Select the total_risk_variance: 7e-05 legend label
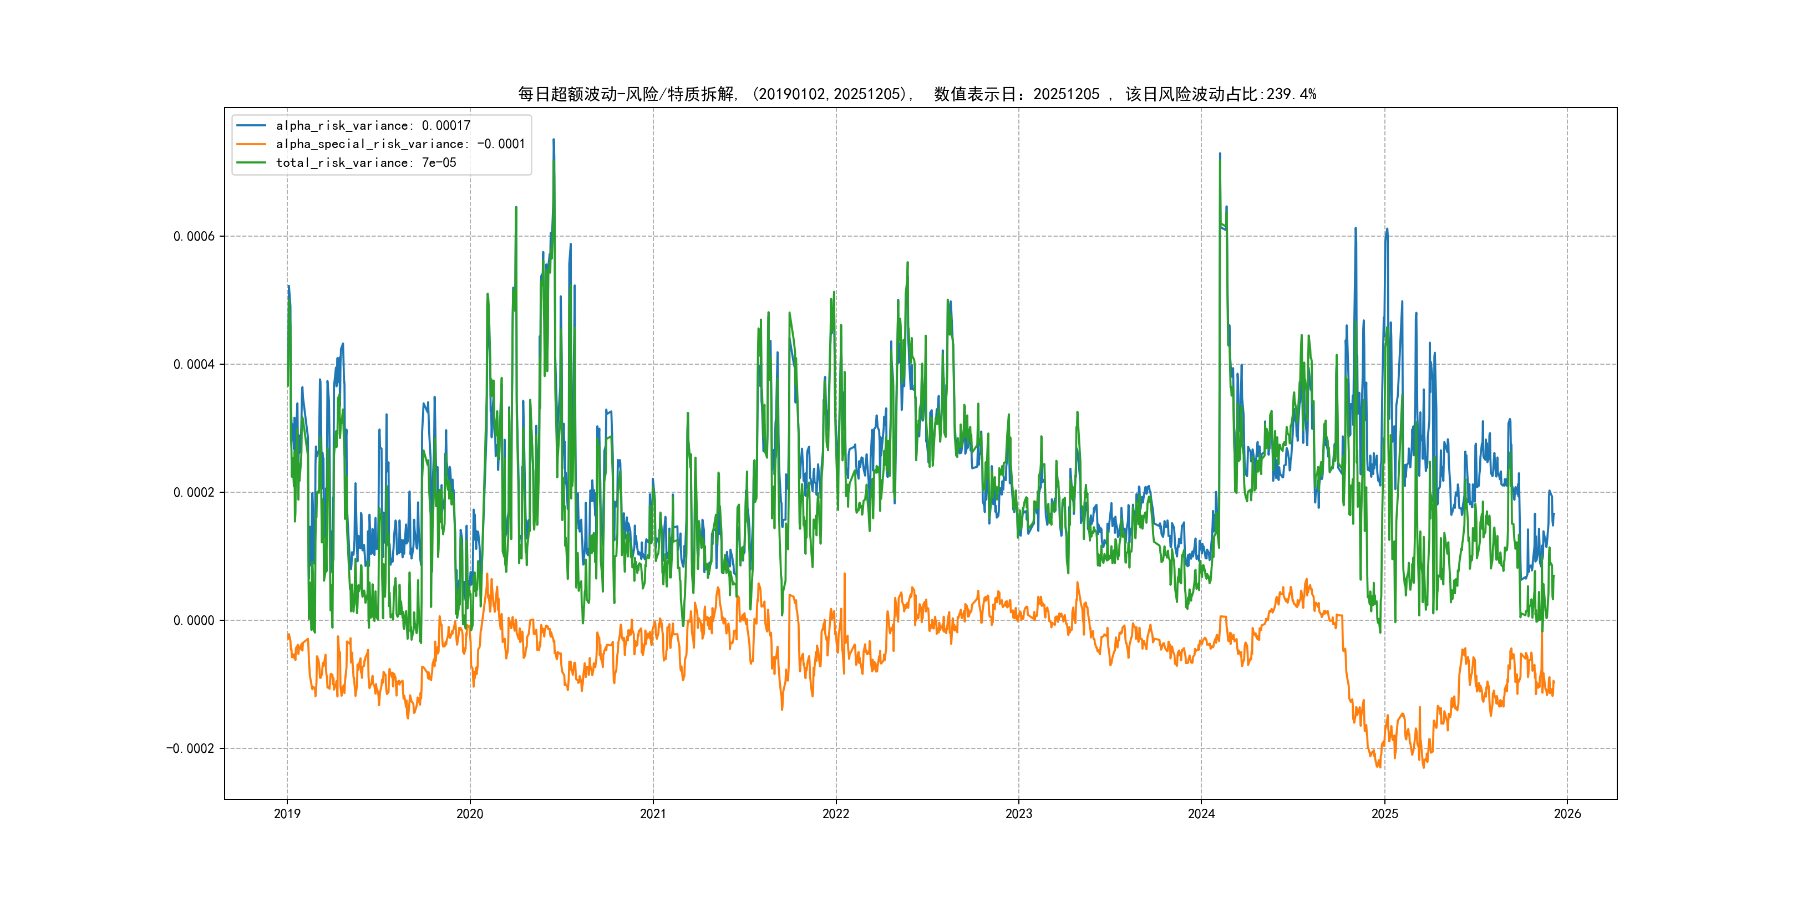This screenshot has width=1797, height=898. (366, 162)
